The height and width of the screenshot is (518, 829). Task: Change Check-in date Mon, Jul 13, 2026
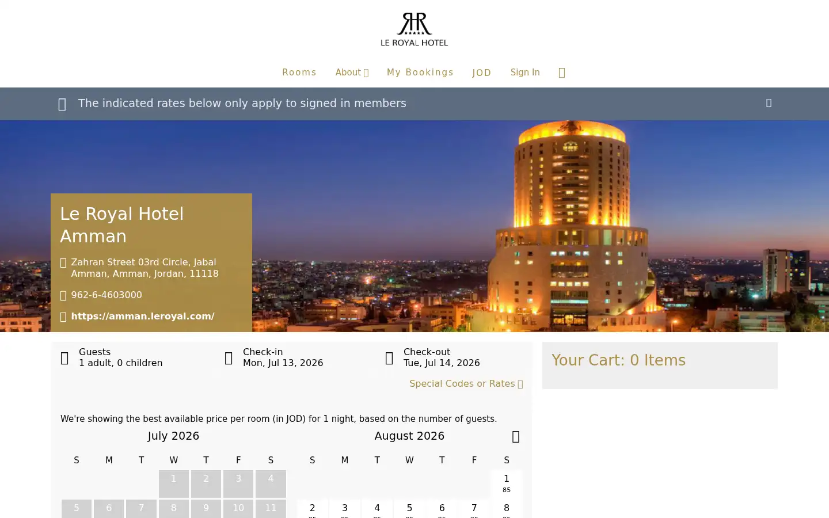(283, 357)
